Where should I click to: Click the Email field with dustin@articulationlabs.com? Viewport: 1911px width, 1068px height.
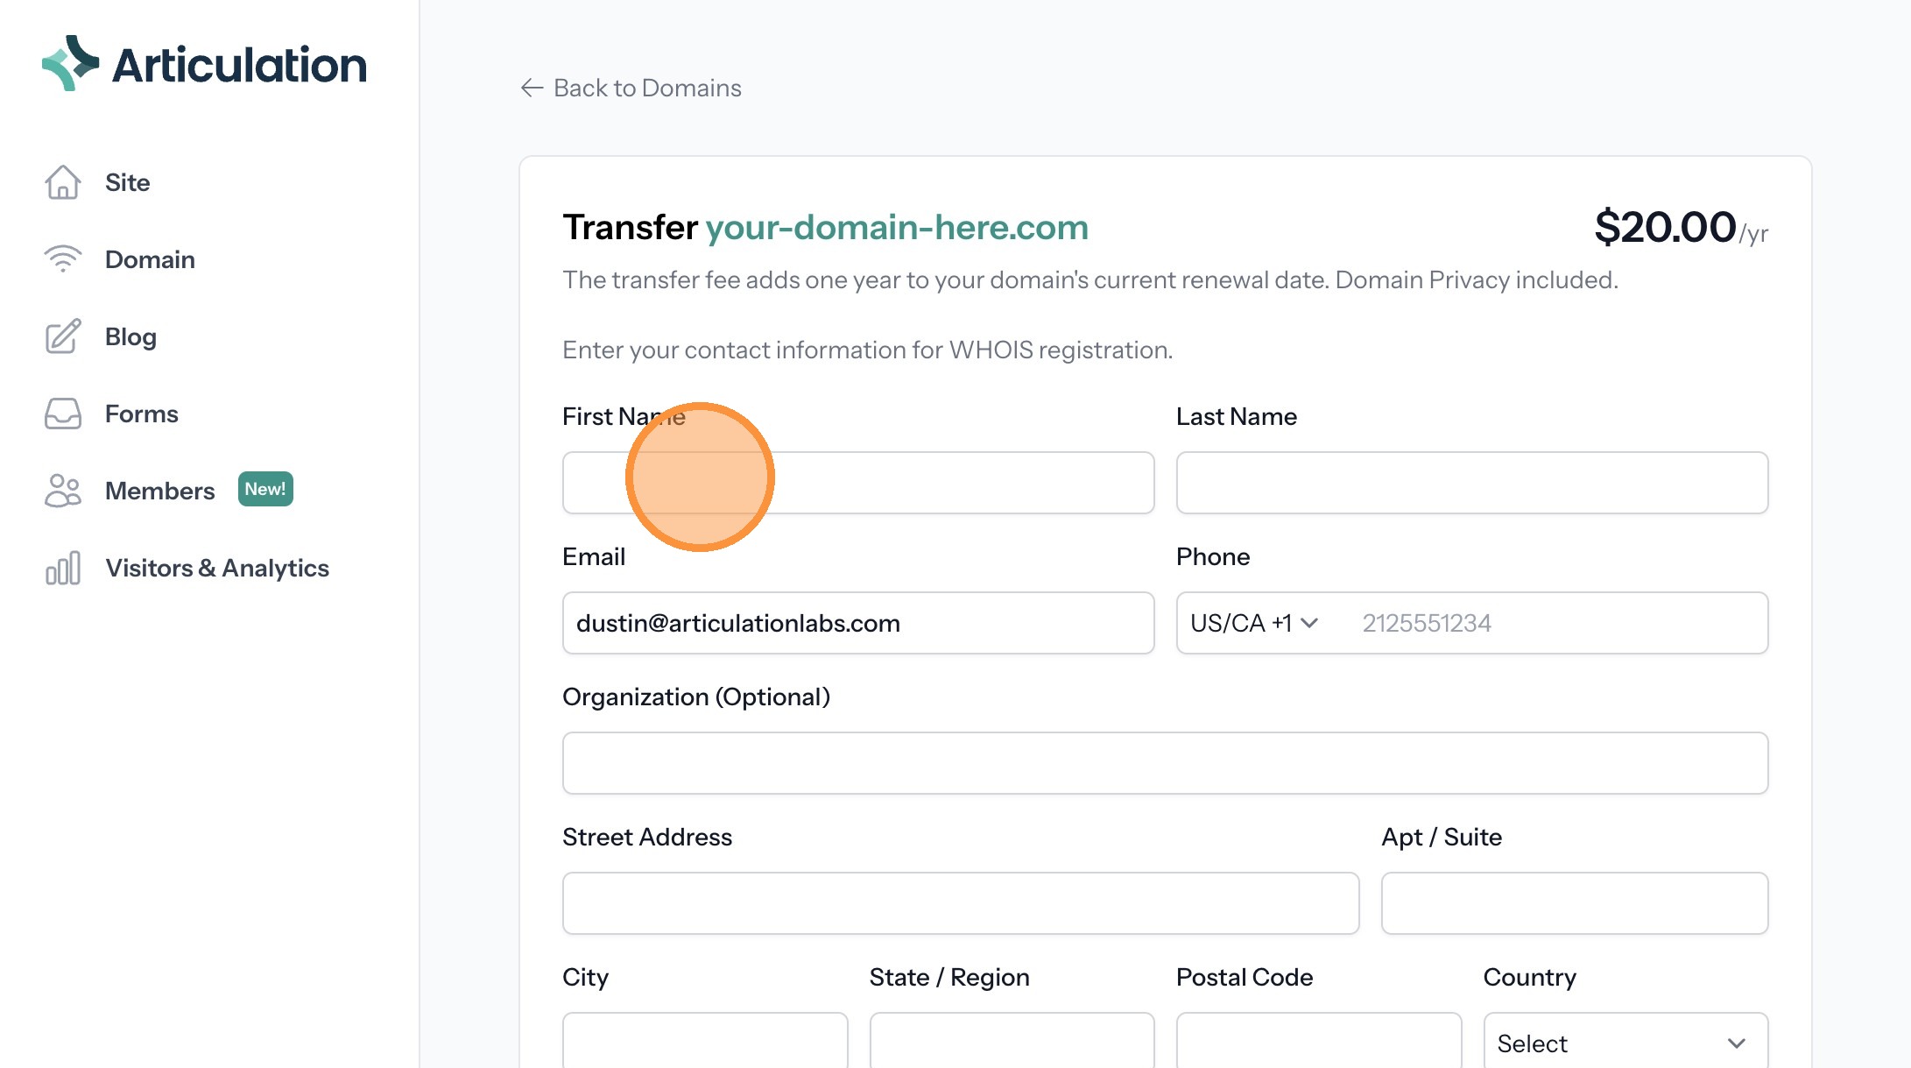coord(857,623)
